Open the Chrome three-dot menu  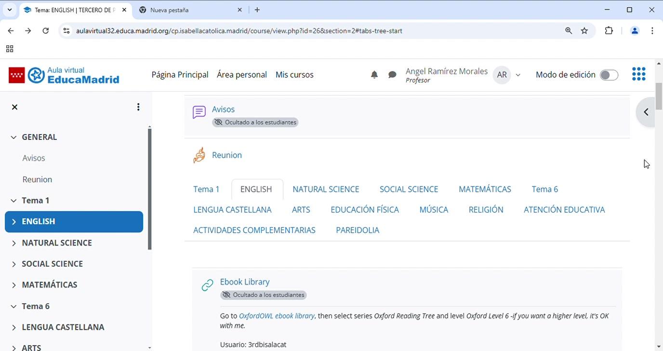652,31
